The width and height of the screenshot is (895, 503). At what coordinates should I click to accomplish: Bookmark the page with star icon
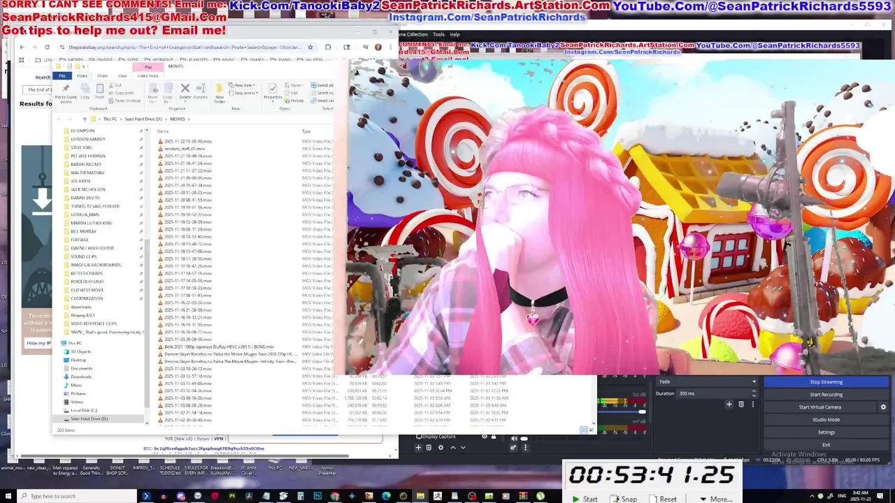pos(310,47)
